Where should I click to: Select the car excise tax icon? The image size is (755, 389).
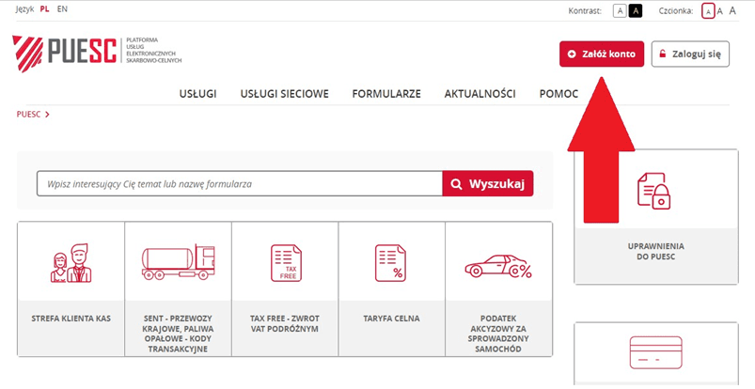(x=498, y=267)
